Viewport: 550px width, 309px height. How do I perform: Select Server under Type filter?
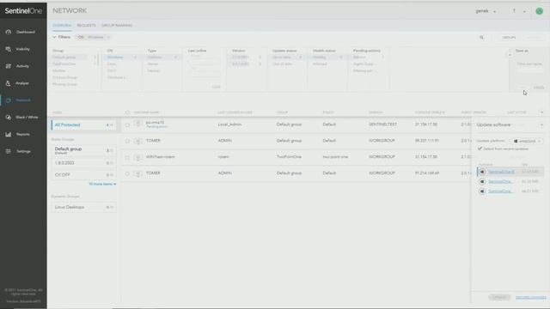click(x=153, y=64)
